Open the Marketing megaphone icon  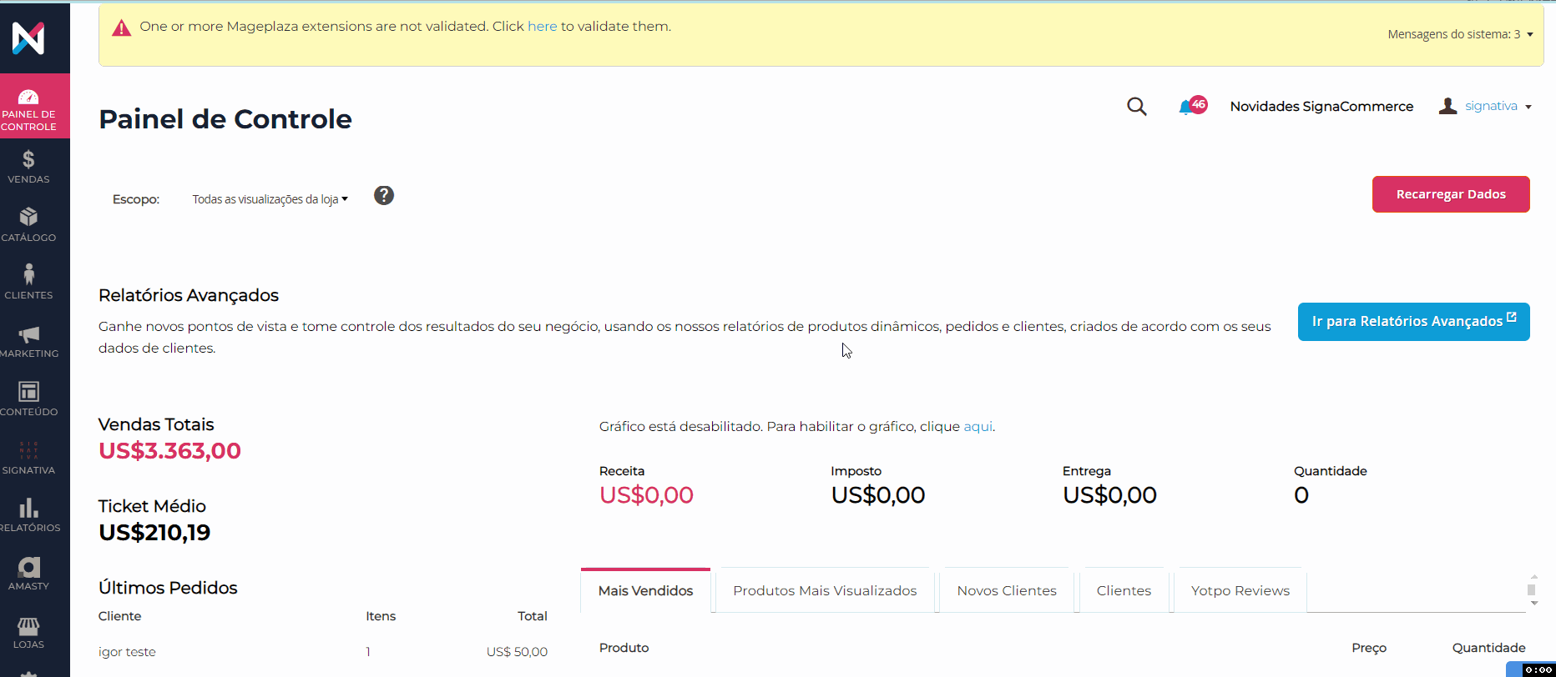[28, 341]
